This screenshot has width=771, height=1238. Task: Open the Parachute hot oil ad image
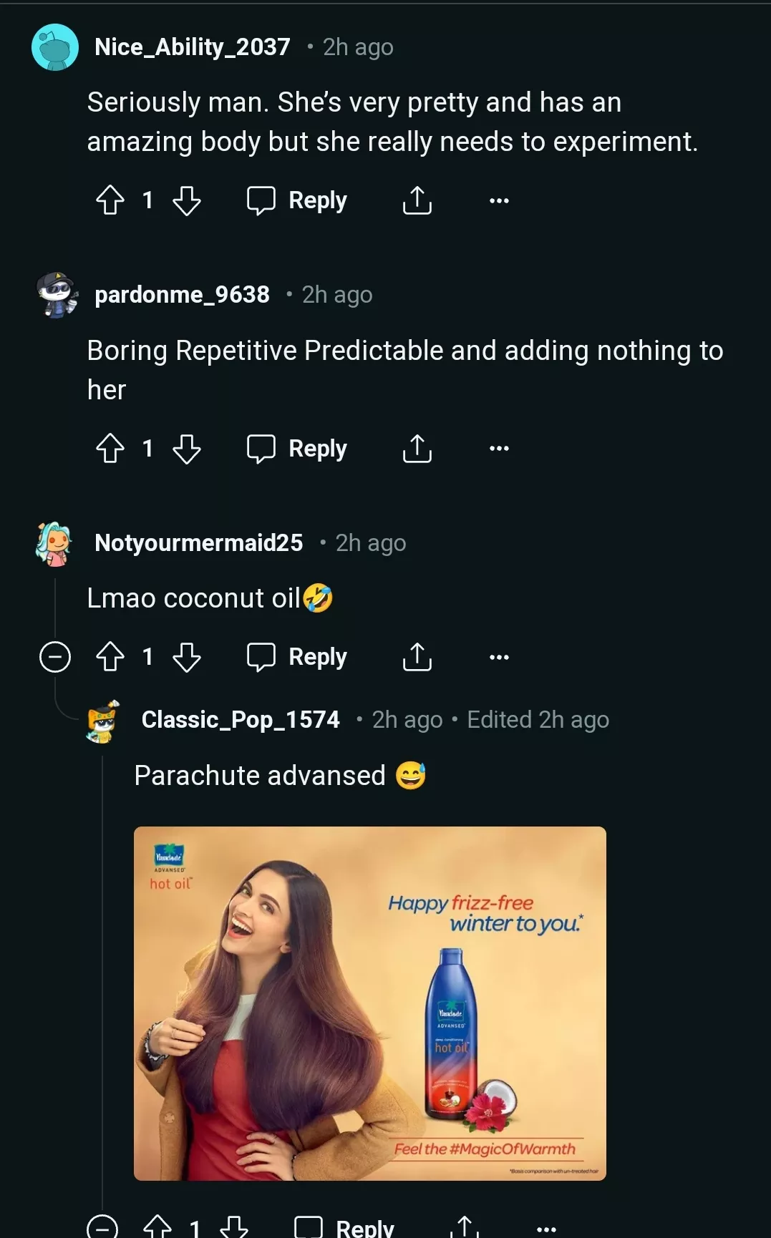click(x=370, y=1003)
